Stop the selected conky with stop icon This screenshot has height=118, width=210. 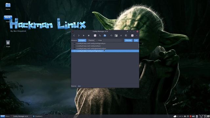pyautogui.click(x=89, y=36)
